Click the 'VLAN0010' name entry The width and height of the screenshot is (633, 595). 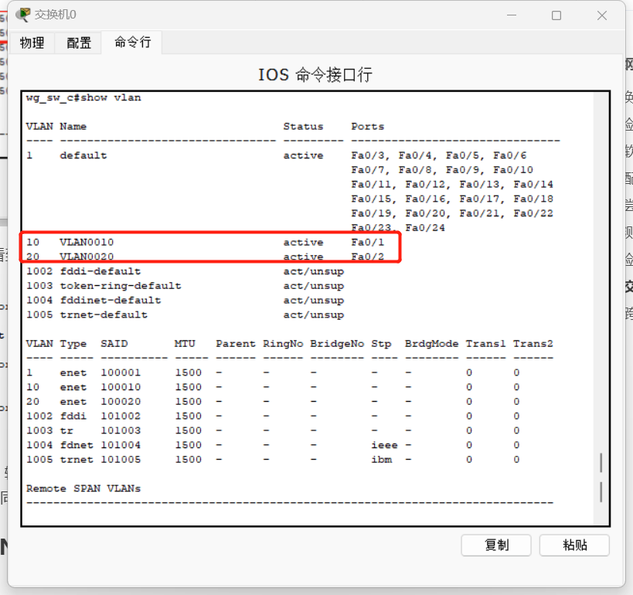87,242
